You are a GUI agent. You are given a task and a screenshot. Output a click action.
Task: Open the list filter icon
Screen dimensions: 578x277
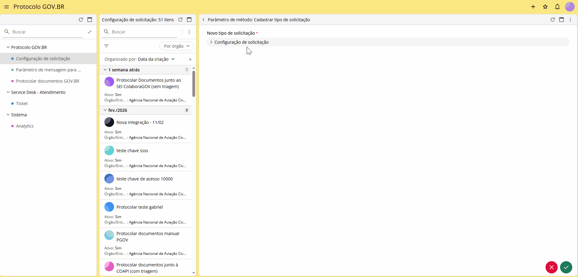106,46
